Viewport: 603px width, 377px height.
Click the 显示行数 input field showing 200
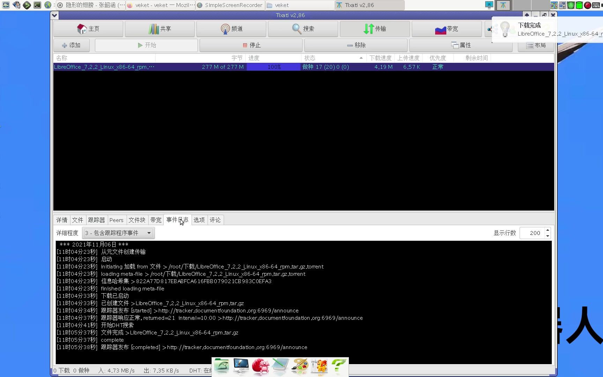tap(532, 233)
